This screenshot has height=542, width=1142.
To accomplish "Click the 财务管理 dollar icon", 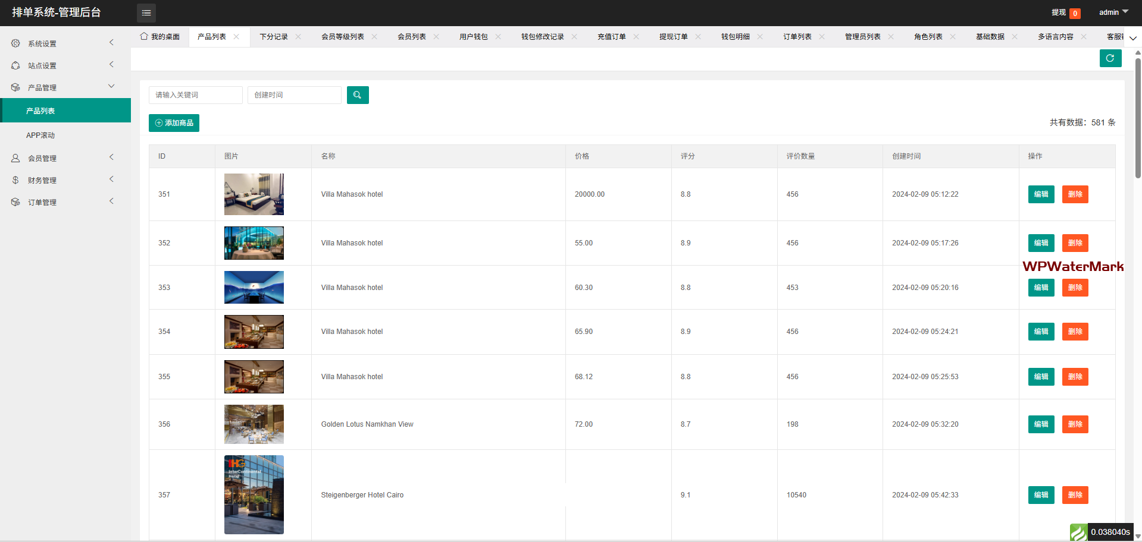I will [x=15, y=180].
